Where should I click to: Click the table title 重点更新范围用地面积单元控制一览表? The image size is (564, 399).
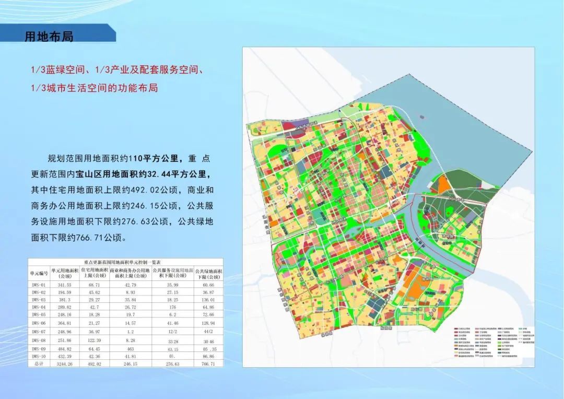pyautogui.click(x=125, y=262)
